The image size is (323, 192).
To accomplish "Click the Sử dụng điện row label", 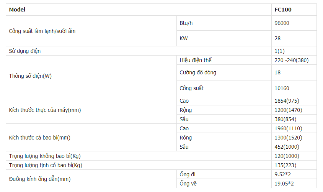I will click(24, 51).
